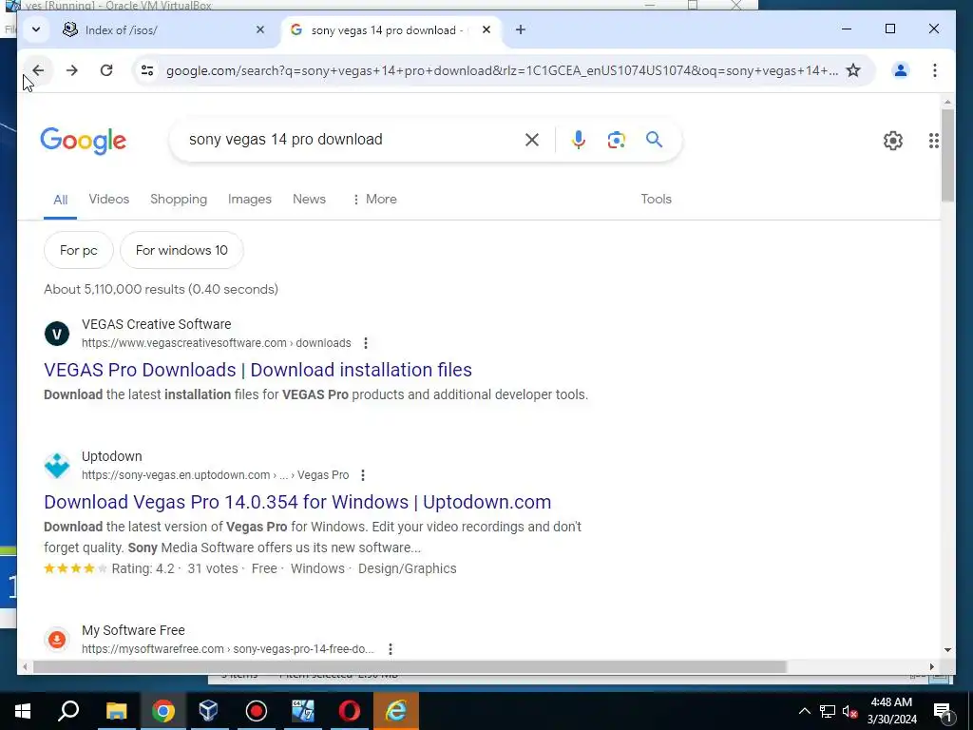Close the Index of /isos/ tab
The image size is (973, 730).
point(260,29)
